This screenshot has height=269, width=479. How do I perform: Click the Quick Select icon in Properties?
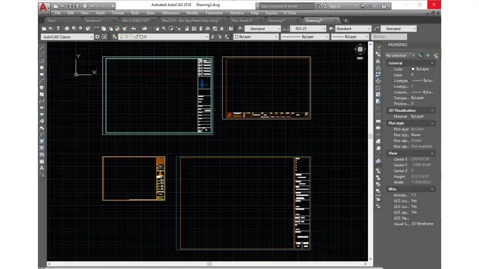(x=436, y=56)
